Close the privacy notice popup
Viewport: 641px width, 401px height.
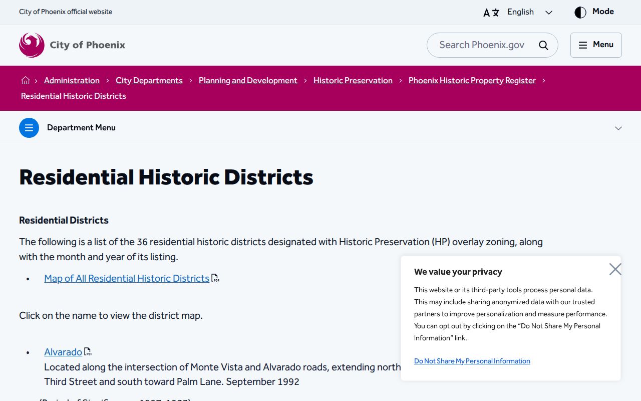(x=615, y=269)
